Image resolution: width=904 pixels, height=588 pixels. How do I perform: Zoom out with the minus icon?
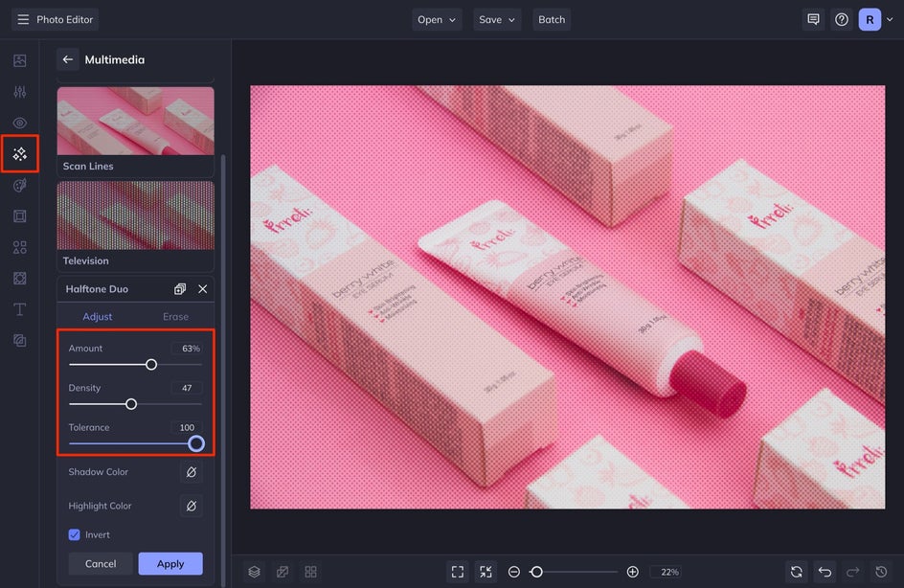[513, 572]
